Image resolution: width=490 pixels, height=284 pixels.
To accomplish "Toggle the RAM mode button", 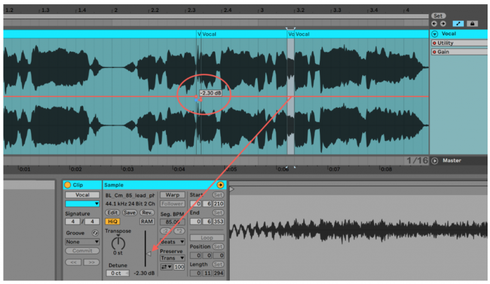I will tap(146, 221).
